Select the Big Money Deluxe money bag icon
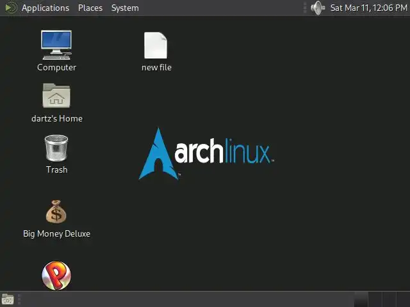The width and height of the screenshot is (410, 307). pyautogui.click(x=56, y=212)
